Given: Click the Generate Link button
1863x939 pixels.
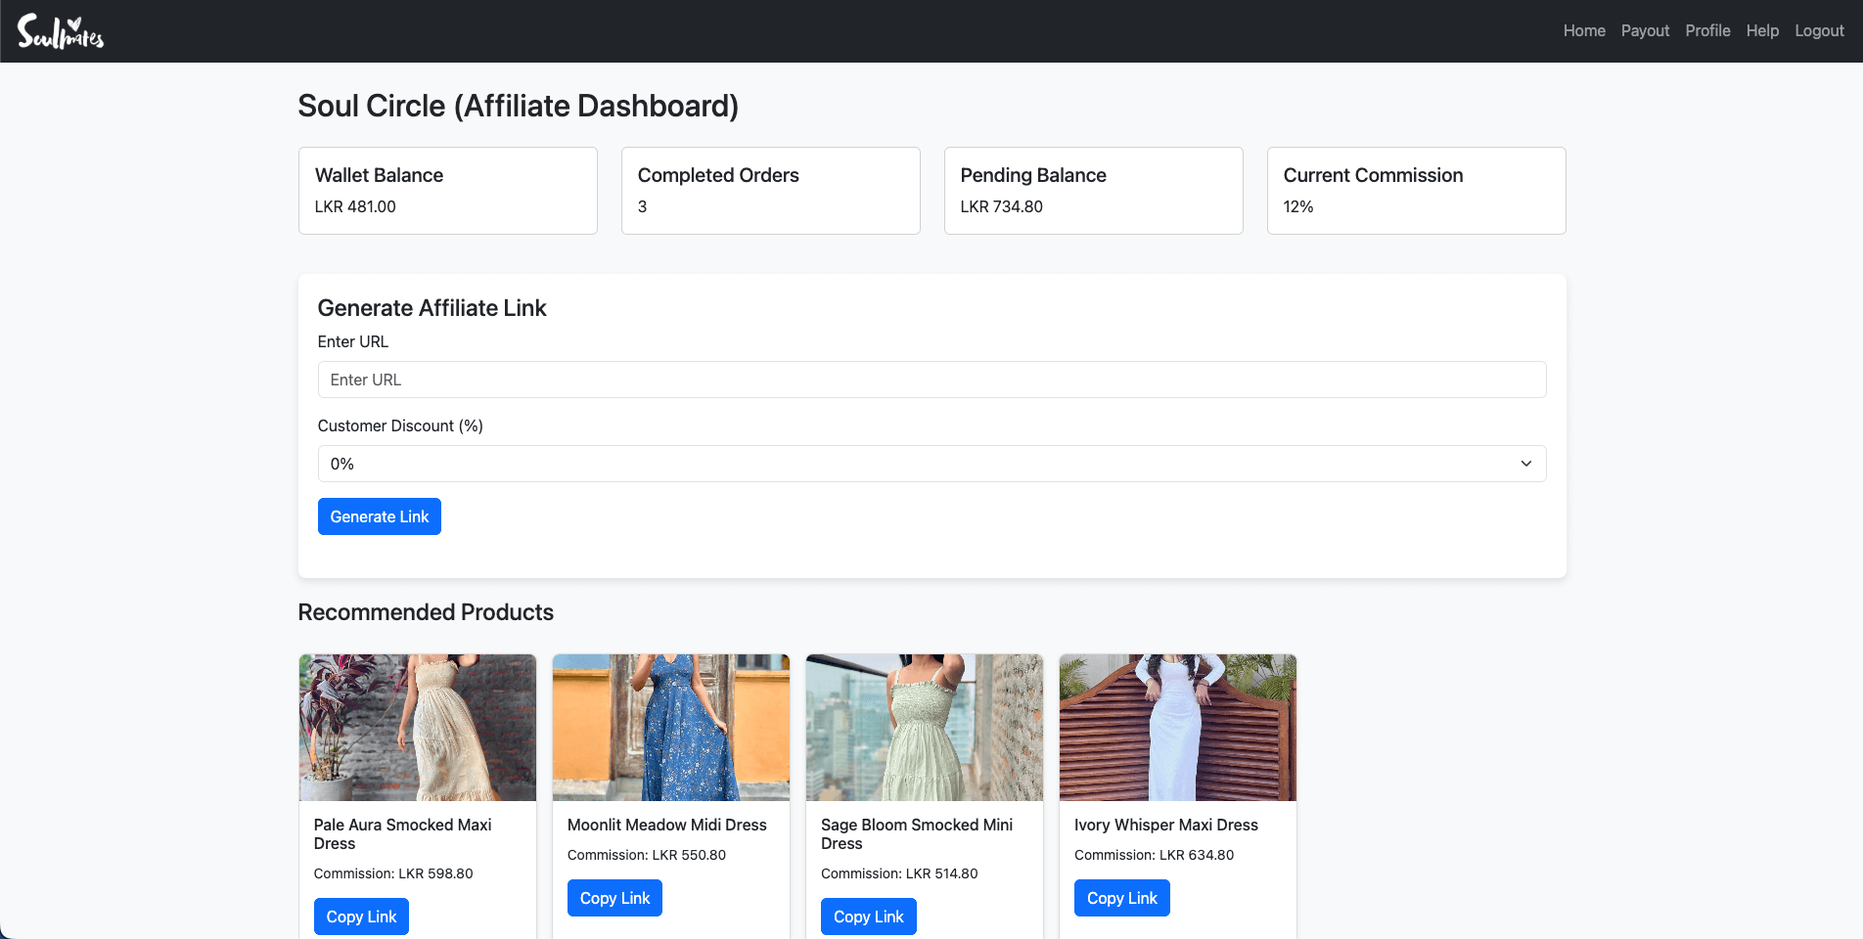Looking at the screenshot, I should (x=380, y=516).
